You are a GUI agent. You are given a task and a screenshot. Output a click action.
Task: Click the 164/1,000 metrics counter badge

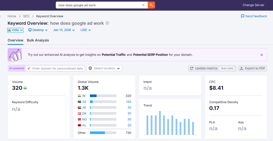click(227, 69)
